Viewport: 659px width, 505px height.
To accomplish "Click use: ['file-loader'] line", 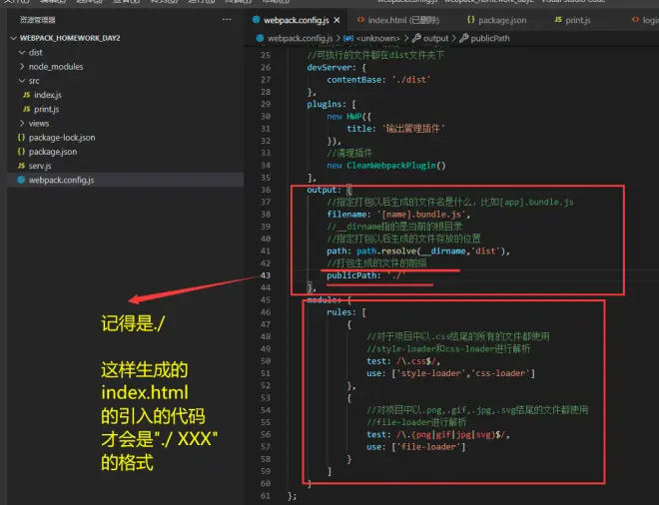I will 415,447.
